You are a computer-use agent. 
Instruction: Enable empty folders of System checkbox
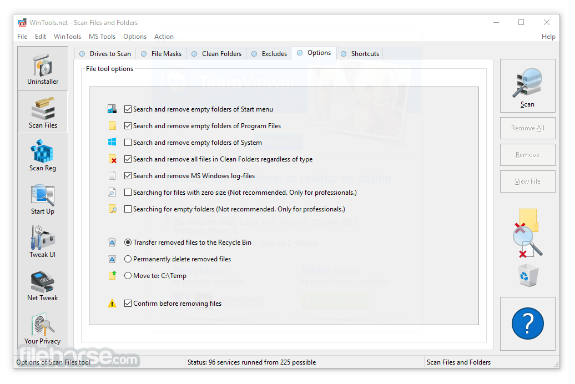coord(128,142)
